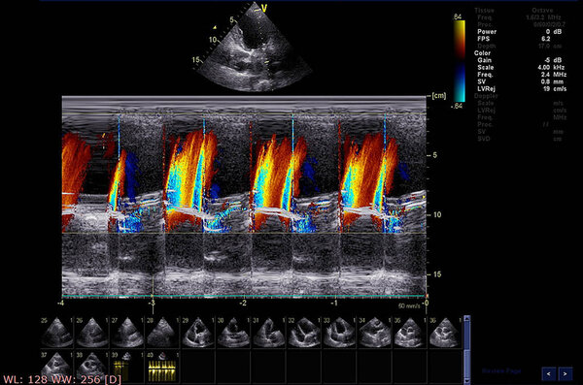Go to the previous review page arrow

(x=549, y=374)
